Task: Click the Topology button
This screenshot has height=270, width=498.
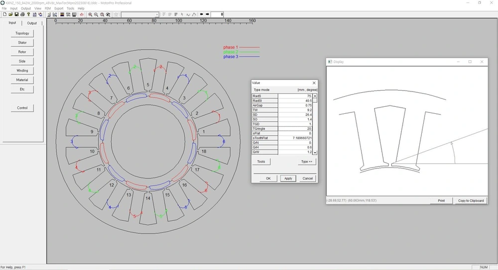Action: tap(22, 33)
